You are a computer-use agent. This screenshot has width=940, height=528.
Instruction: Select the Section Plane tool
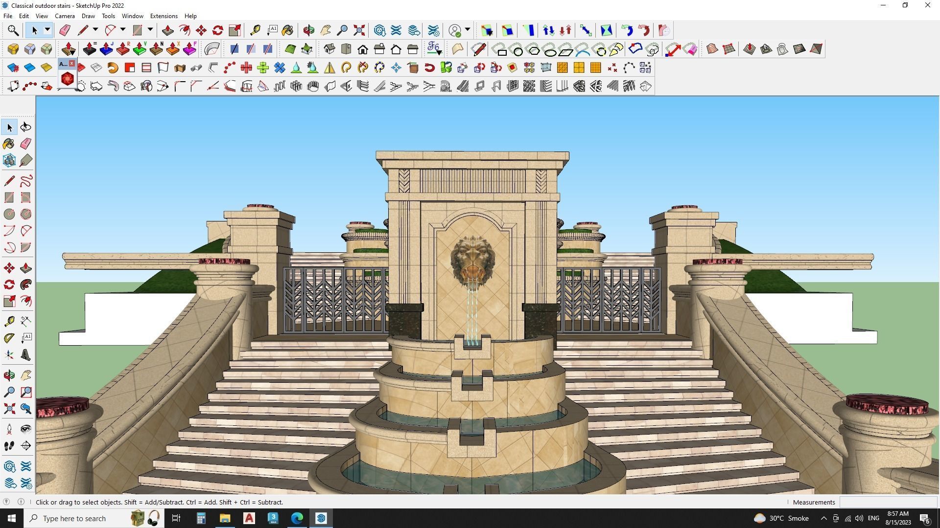25,446
